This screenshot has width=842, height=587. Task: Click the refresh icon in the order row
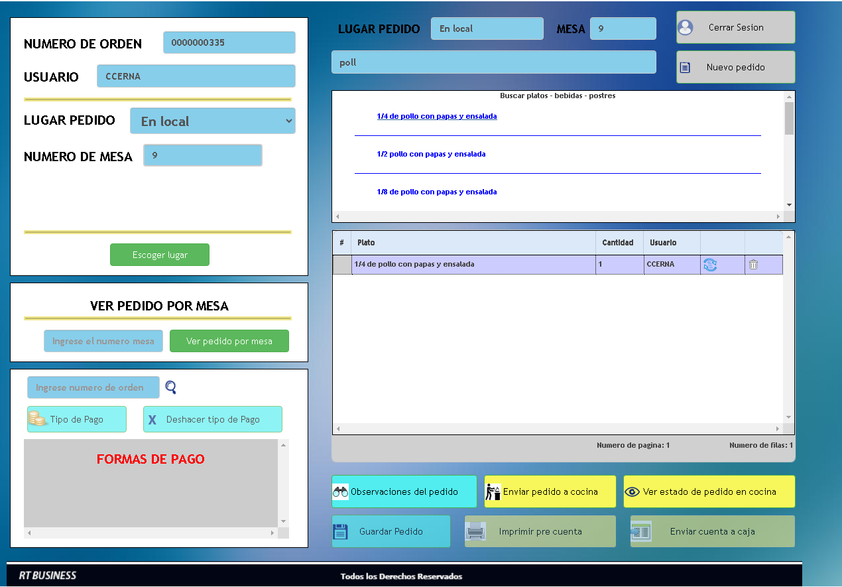point(709,265)
